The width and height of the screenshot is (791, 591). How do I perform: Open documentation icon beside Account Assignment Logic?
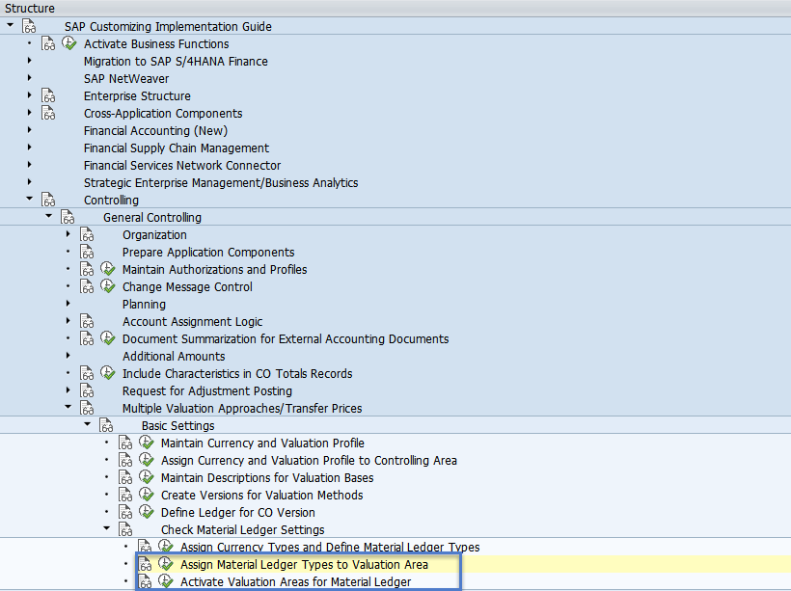pos(87,321)
